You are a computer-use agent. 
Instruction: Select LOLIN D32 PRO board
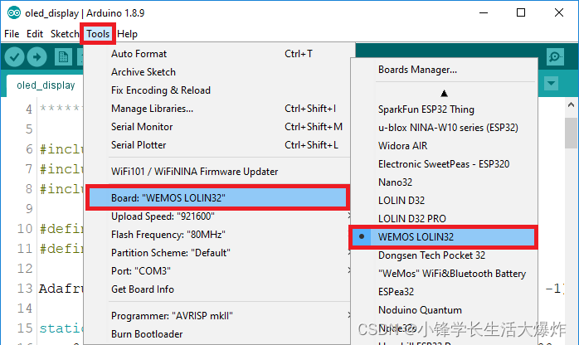444,219
